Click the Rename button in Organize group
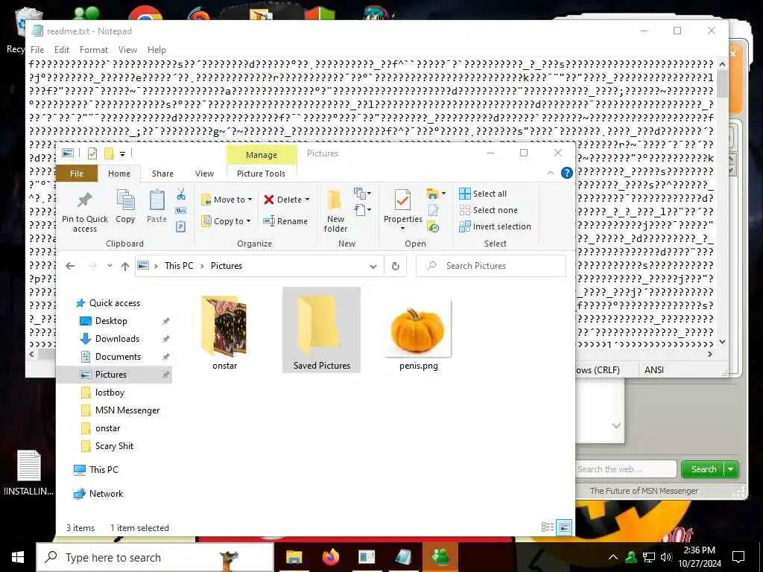This screenshot has width=763, height=572. [x=285, y=220]
